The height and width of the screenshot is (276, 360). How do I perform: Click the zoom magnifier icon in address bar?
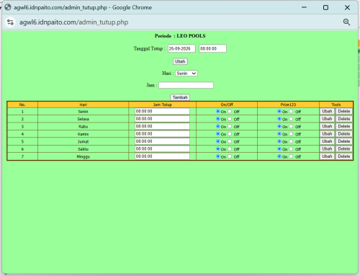346,22
